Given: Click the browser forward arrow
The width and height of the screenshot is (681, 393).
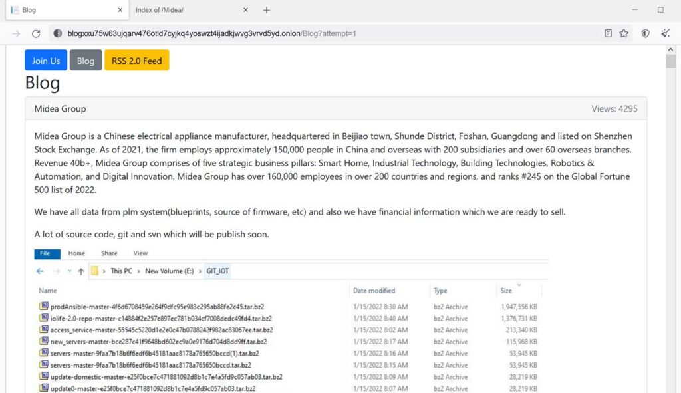Looking at the screenshot, I should (16, 33).
